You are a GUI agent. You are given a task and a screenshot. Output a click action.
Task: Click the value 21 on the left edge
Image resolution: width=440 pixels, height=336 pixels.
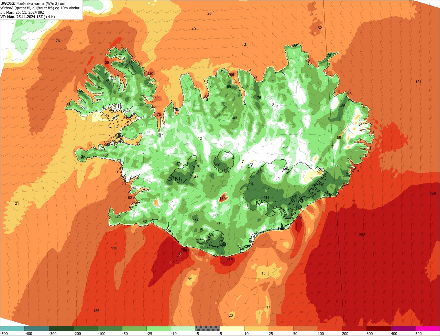(x=16, y=204)
